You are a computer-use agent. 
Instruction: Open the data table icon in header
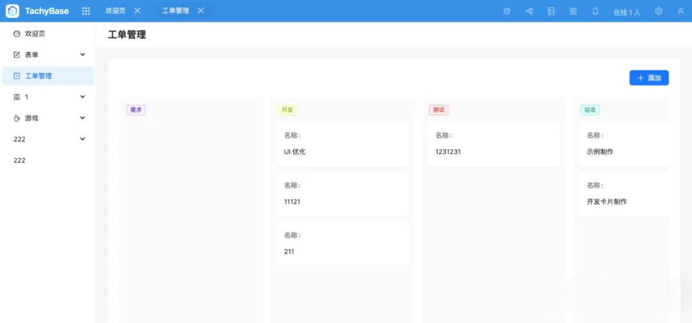point(551,11)
